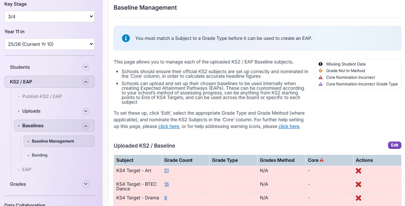Click the purple Core Nomination Incorrect Grade Type icon
405x206 pixels.
[320, 84]
